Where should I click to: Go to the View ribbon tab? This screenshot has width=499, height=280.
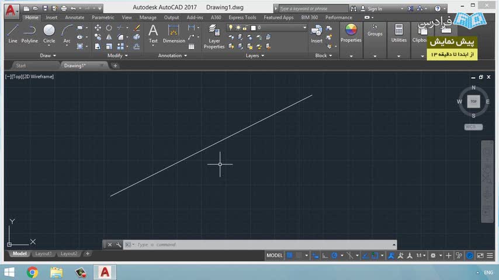tap(127, 17)
